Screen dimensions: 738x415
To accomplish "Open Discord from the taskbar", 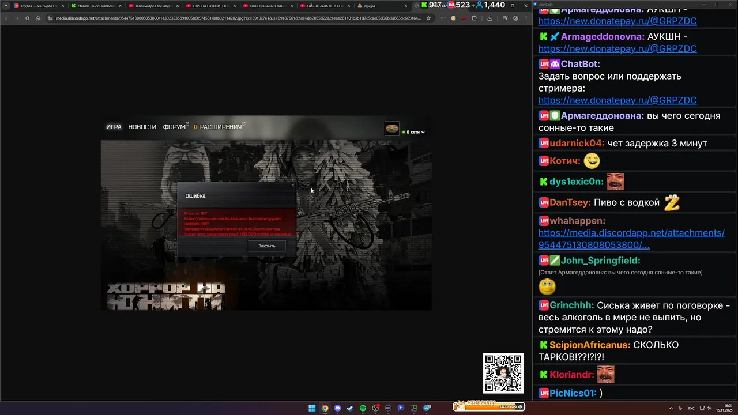I will click(x=337, y=408).
